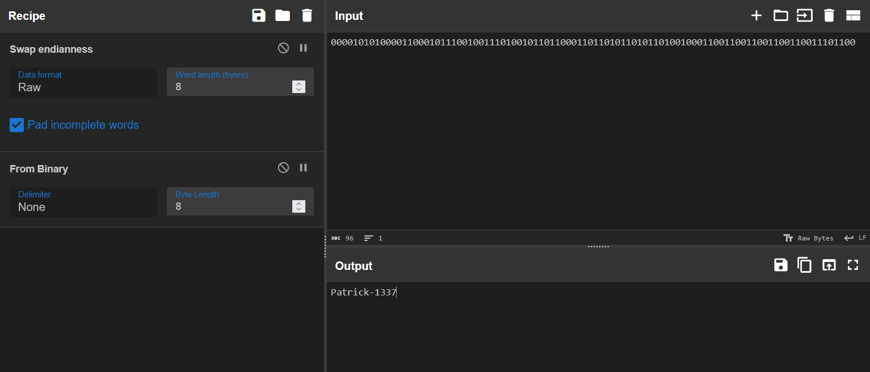This screenshot has height=372, width=870.
Task: Disable the Swap endianness operation
Action: click(283, 48)
